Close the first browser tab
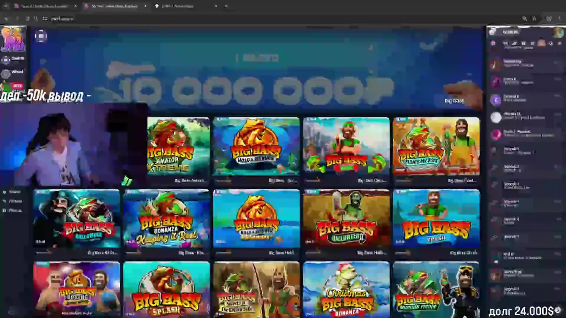Image resolution: width=566 pixels, height=318 pixels. point(75,6)
